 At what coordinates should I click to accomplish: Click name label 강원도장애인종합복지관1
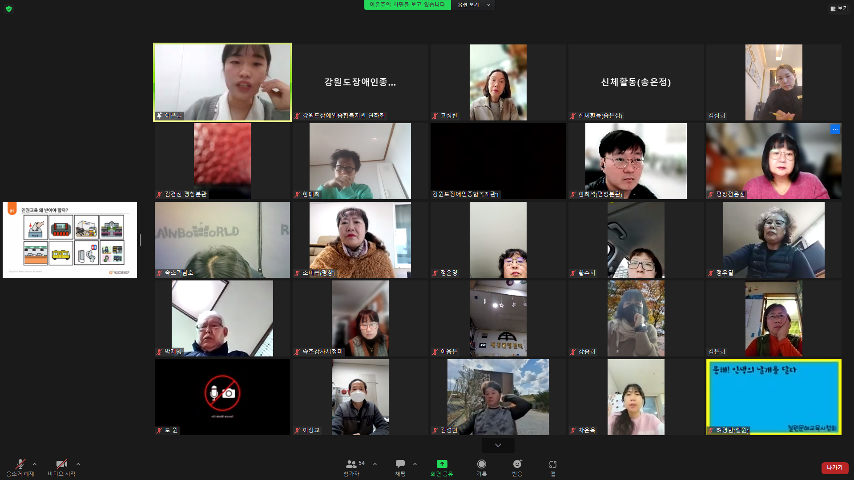click(x=465, y=194)
